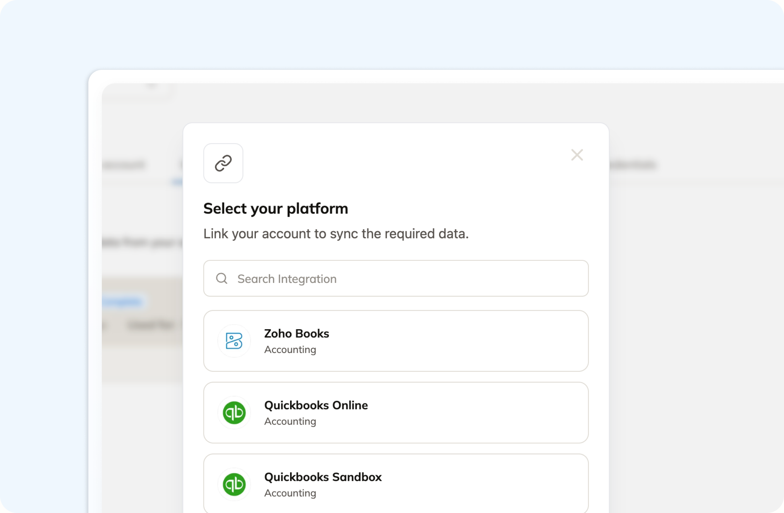Click the Quickbooks Online green logo
Screen dimensions: 784x513
point(234,413)
